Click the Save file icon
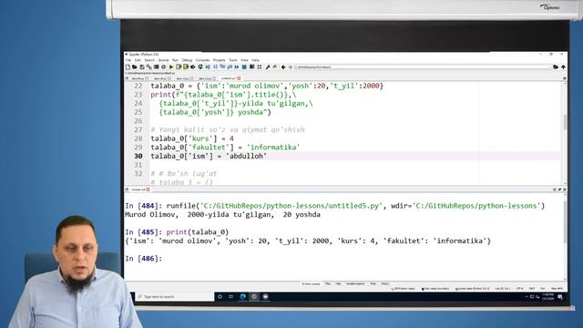The image size is (583, 328). point(142,67)
